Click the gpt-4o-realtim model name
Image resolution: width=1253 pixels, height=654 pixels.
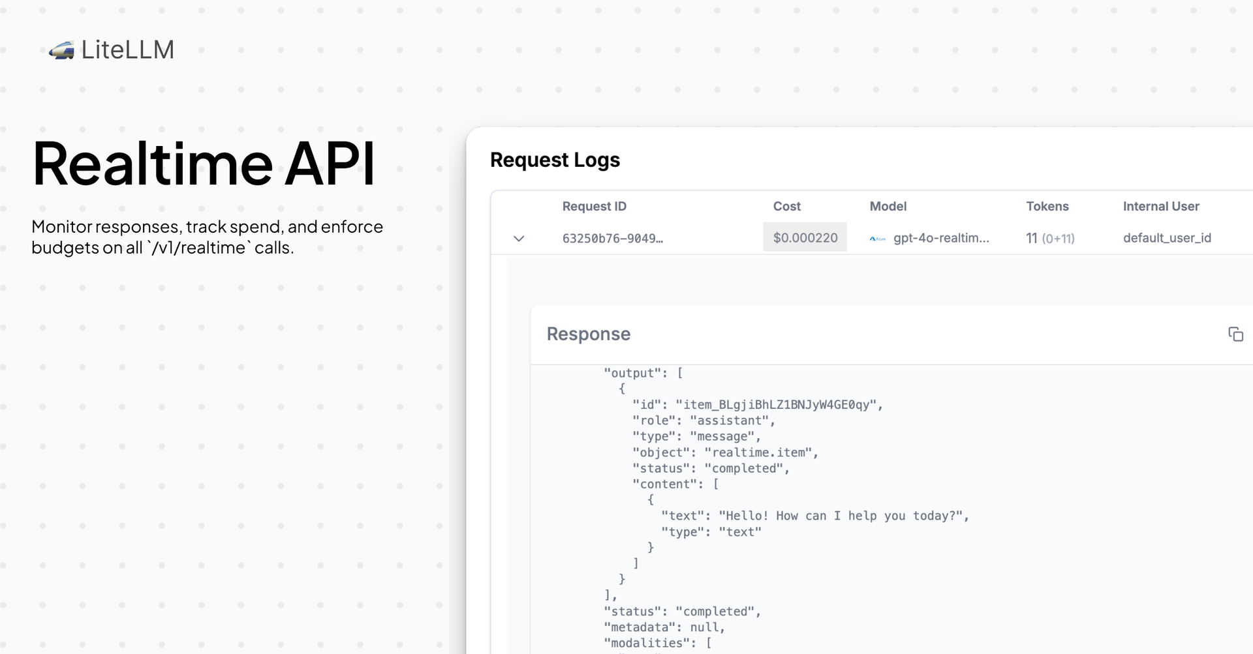pos(940,238)
